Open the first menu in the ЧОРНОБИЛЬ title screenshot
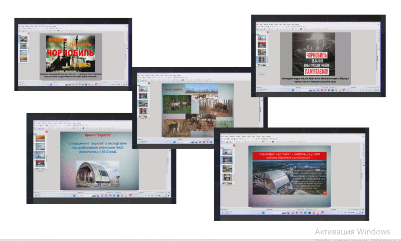The width and height of the screenshot is (401, 241). (x=19, y=26)
